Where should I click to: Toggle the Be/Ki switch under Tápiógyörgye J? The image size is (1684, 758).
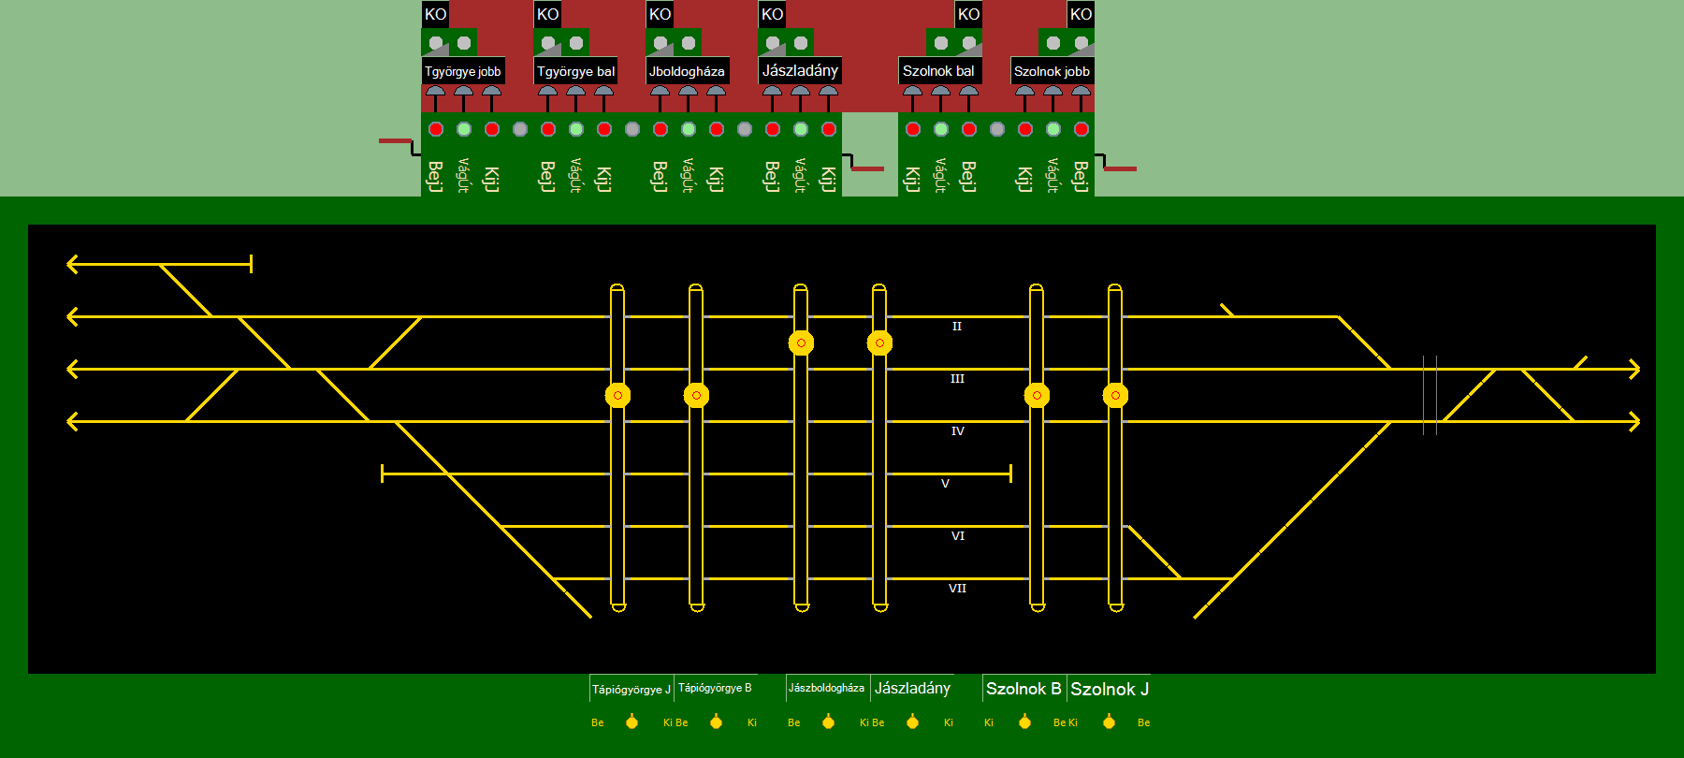[x=631, y=722]
